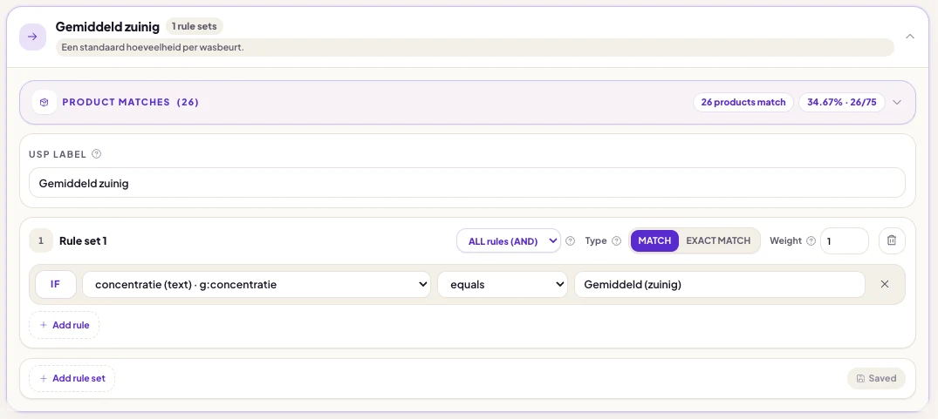Click the purple arrow icon beside Gemiddeld zuinig
The image size is (938, 419).
(33, 37)
